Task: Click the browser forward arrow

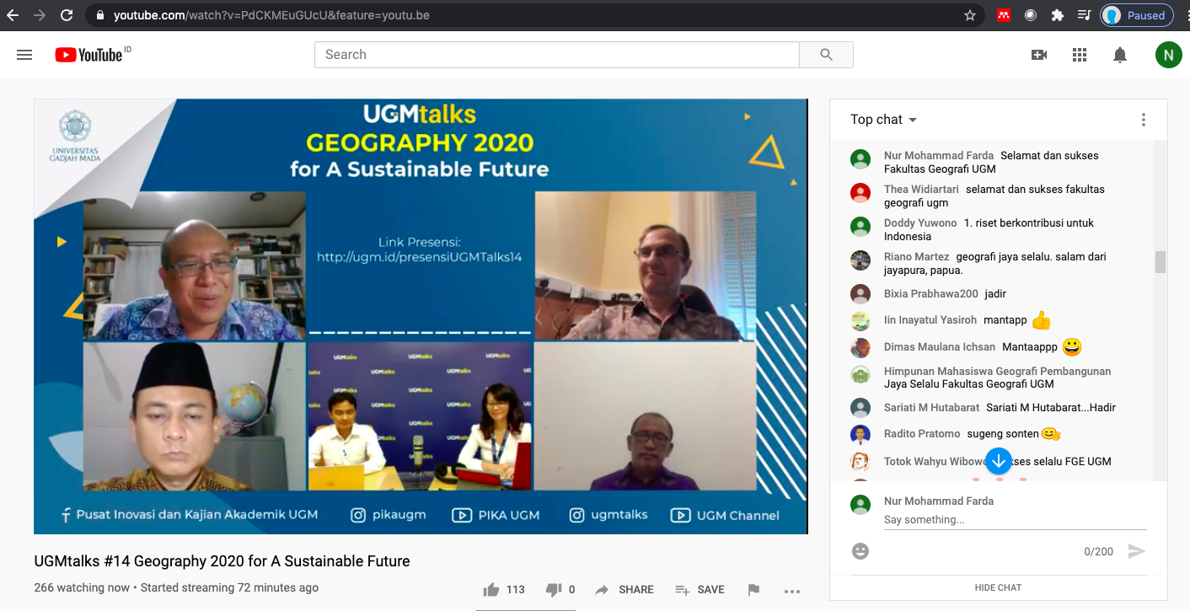Action: 40,15
